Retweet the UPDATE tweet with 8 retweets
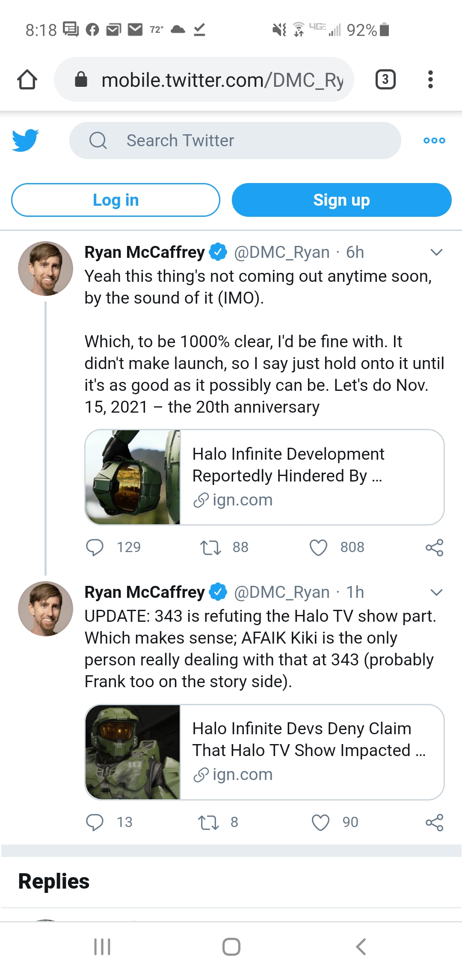 tap(208, 822)
